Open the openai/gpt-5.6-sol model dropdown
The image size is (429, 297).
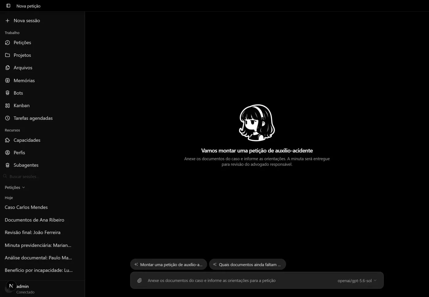[x=357, y=280]
